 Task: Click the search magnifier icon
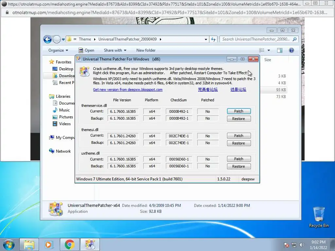(x=295, y=39)
